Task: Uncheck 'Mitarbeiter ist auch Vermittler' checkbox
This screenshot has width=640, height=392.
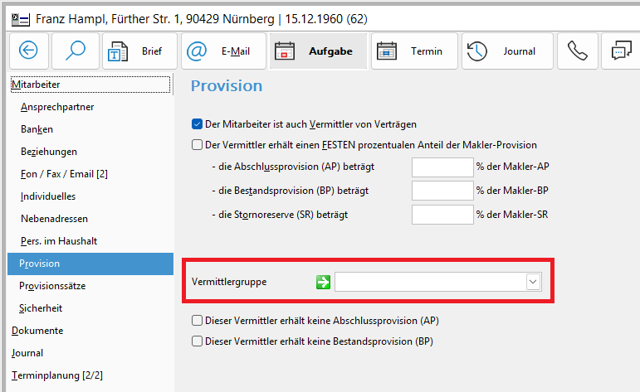Action: (198, 124)
